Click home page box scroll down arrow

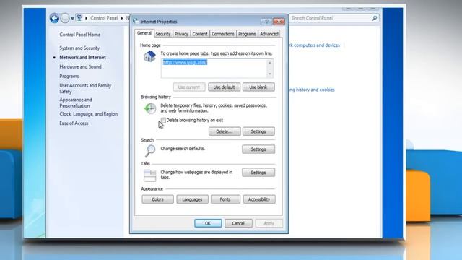[269, 74]
